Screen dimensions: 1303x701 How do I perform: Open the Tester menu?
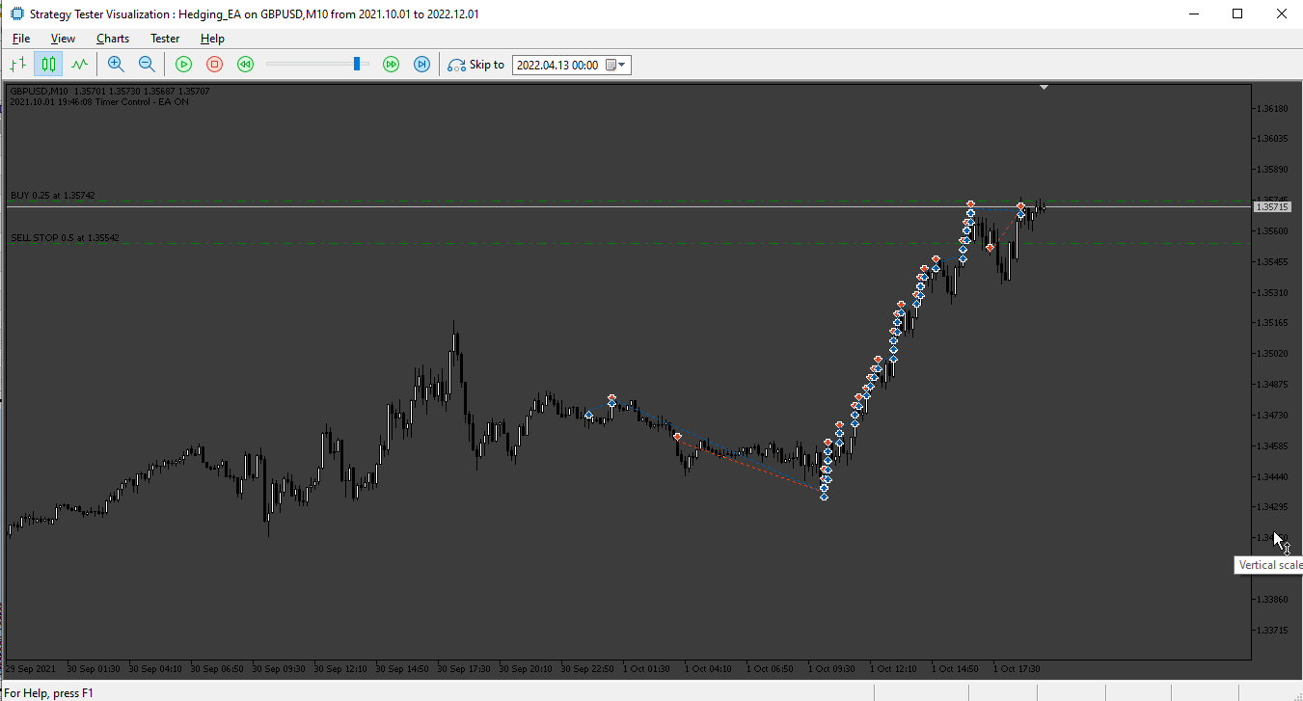coord(165,39)
